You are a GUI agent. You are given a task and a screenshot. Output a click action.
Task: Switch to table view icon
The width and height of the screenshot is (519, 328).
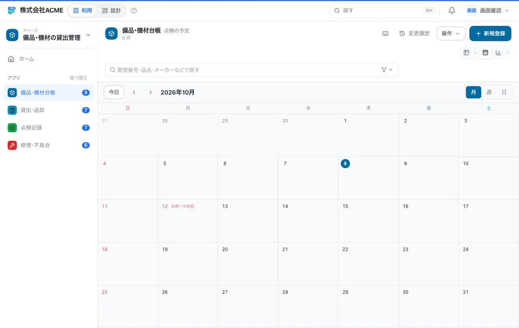point(466,53)
